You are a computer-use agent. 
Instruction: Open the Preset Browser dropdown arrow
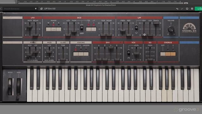coord(36,9)
